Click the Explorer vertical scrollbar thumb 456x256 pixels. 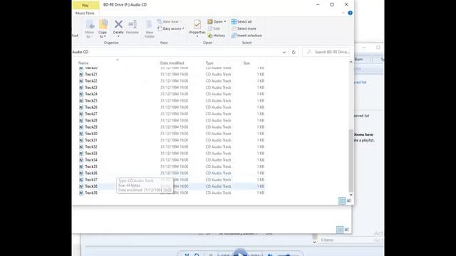pyautogui.click(x=351, y=160)
